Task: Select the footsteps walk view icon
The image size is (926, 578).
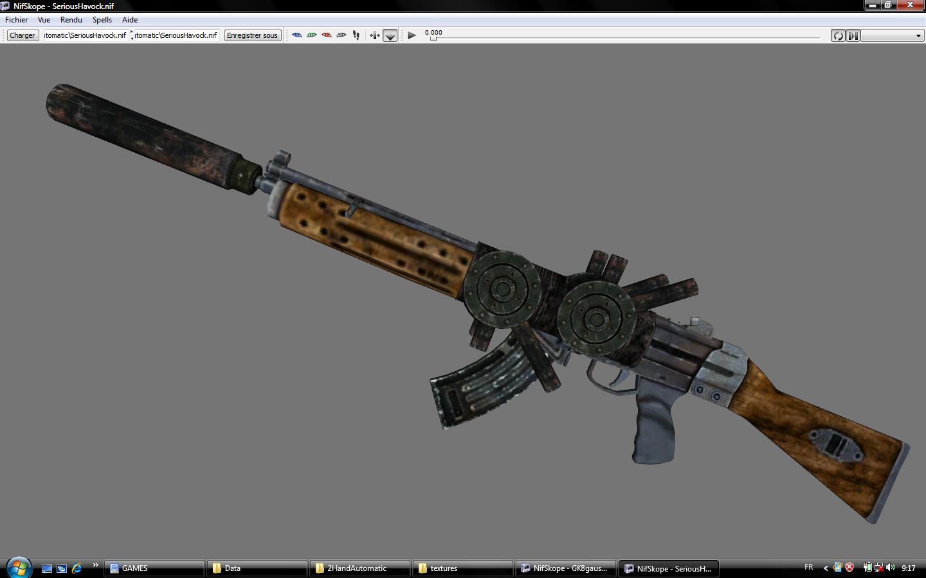Action: [x=356, y=35]
